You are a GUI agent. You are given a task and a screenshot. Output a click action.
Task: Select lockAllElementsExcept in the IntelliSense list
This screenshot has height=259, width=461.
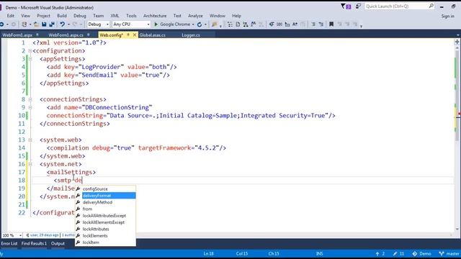coord(105,222)
